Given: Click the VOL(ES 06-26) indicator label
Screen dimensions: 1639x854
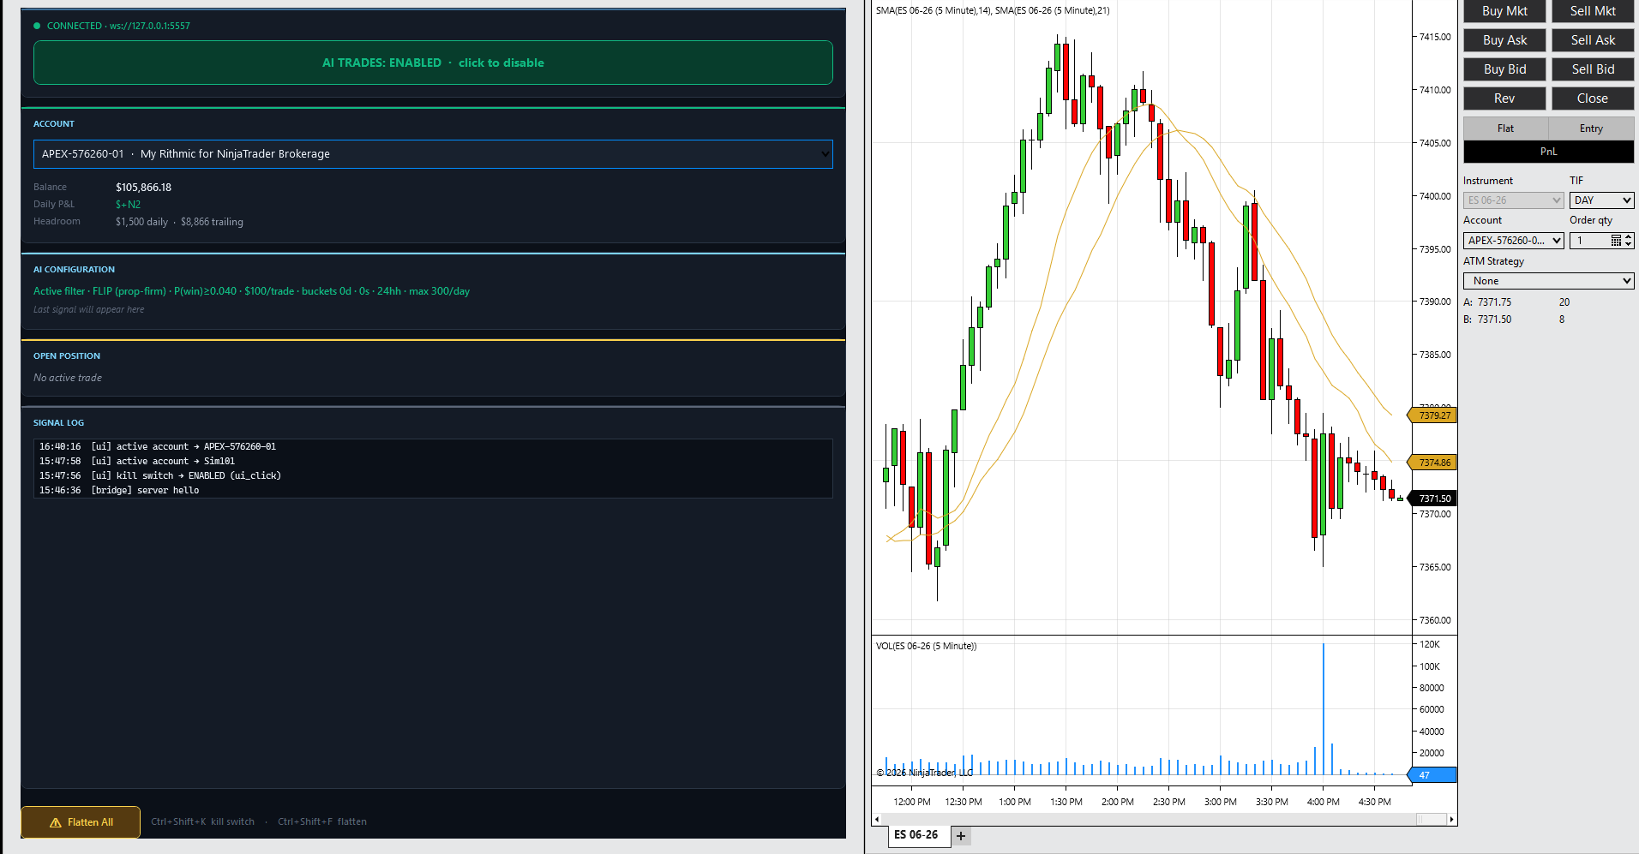Looking at the screenshot, I should pyautogui.click(x=926, y=647).
